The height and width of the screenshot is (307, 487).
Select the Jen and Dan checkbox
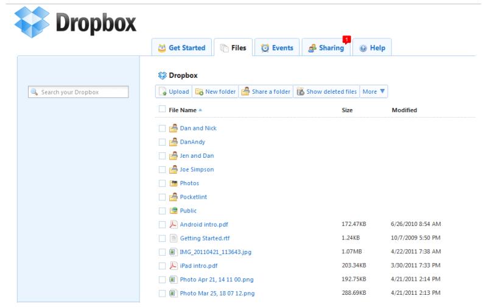coord(162,156)
